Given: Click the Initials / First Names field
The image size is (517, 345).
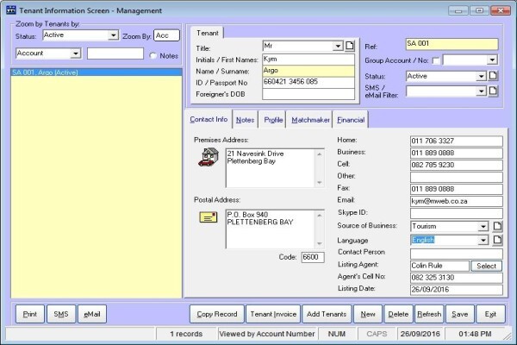Looking at the screenshot, I should tap(308, 60).
